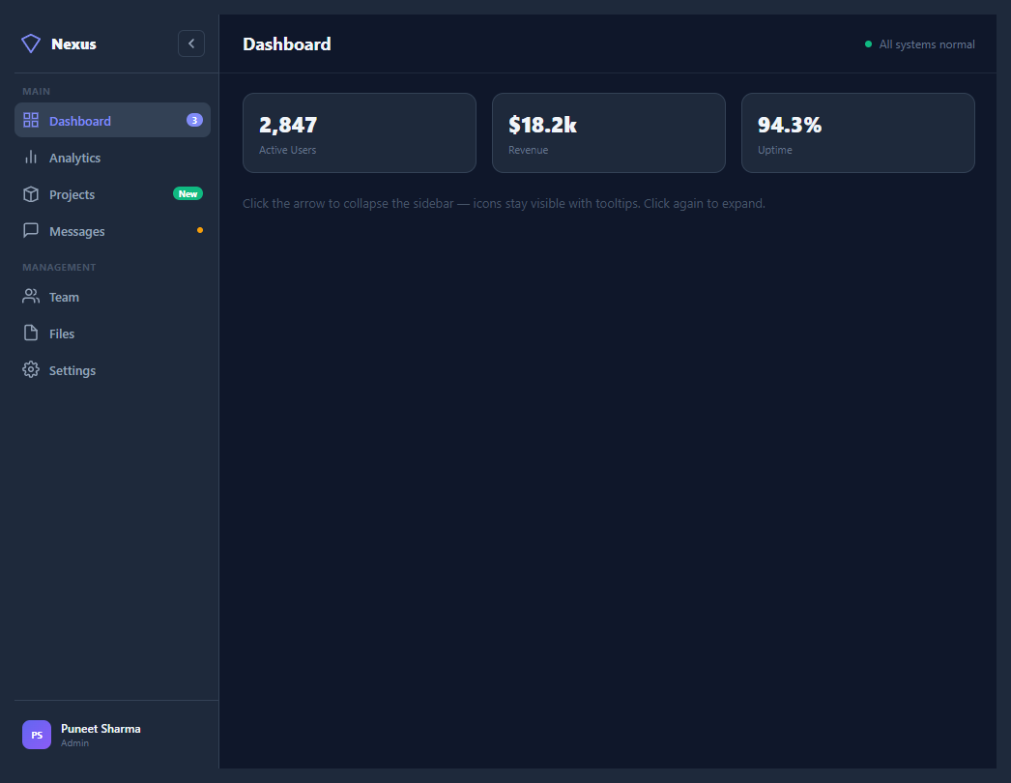The height and width of the screenshot is (783, 1011).
Task: Click the MANAGEMENT section label
Action: pos(59,267)
